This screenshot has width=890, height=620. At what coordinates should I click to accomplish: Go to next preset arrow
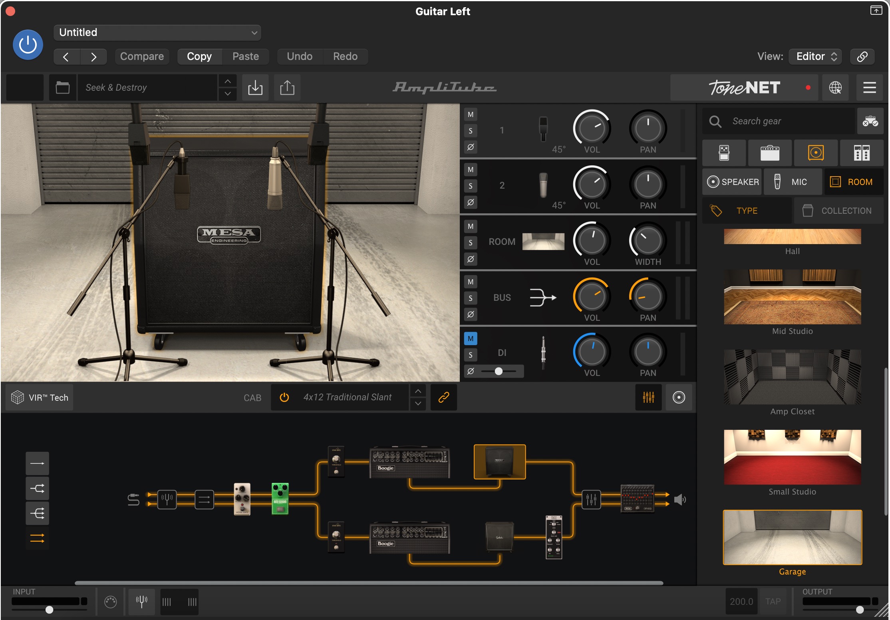point(93,57)
